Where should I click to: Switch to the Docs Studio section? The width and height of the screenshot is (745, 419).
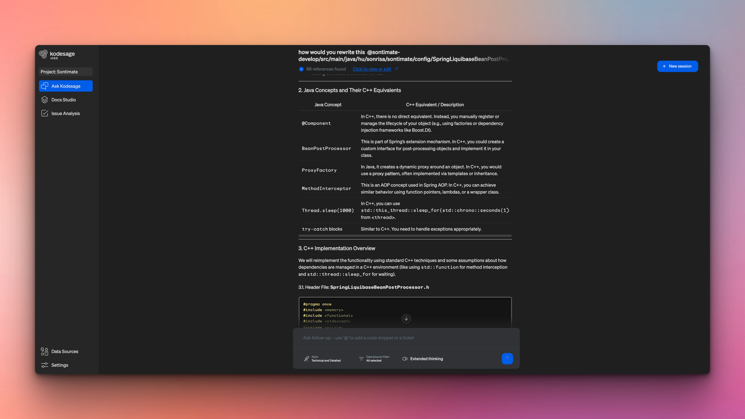63,99
